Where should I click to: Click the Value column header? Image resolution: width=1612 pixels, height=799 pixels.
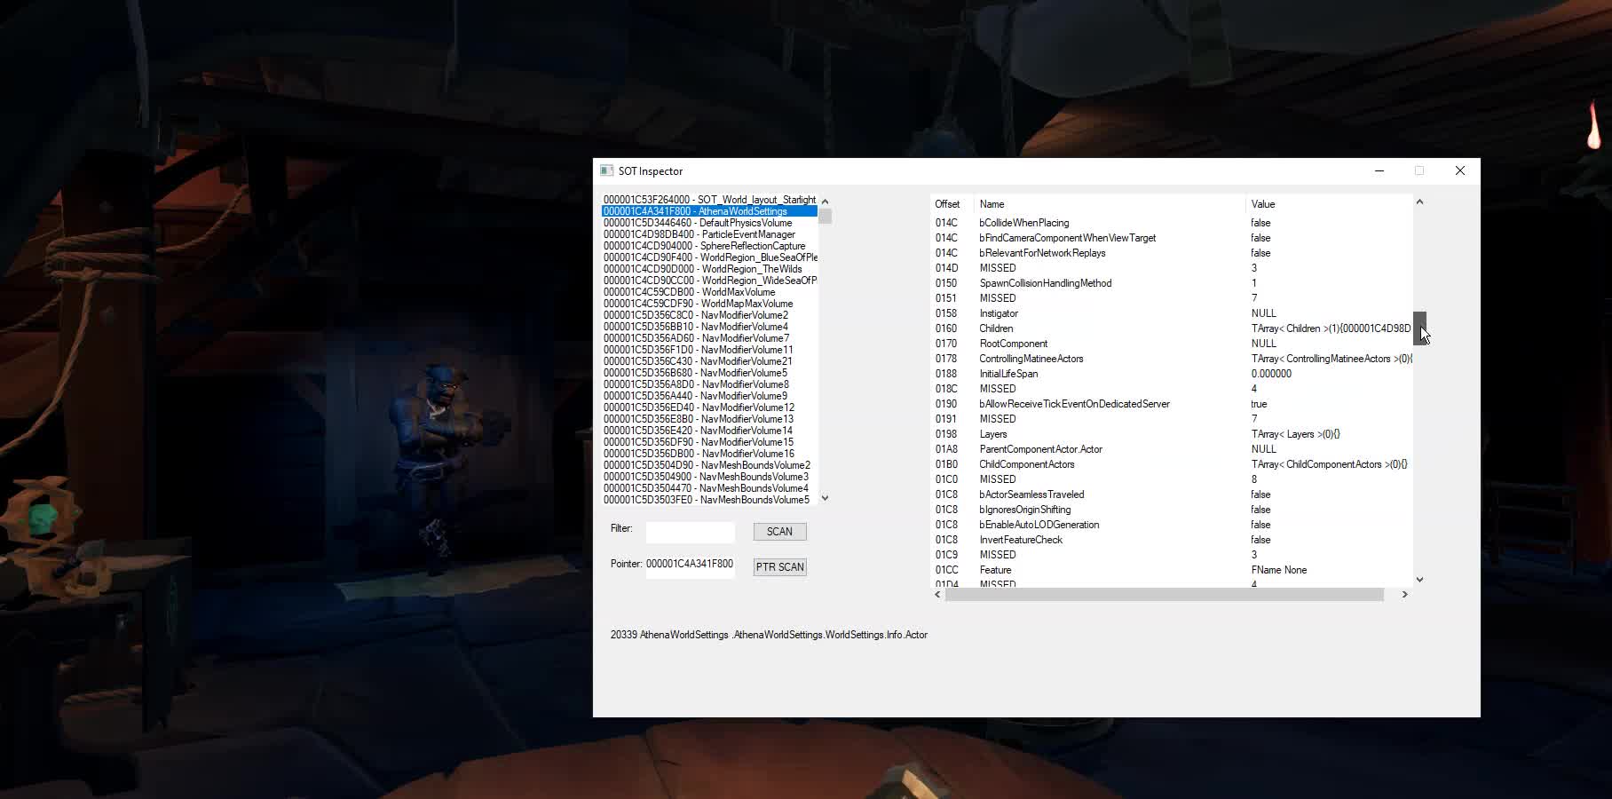(1262, 204)
